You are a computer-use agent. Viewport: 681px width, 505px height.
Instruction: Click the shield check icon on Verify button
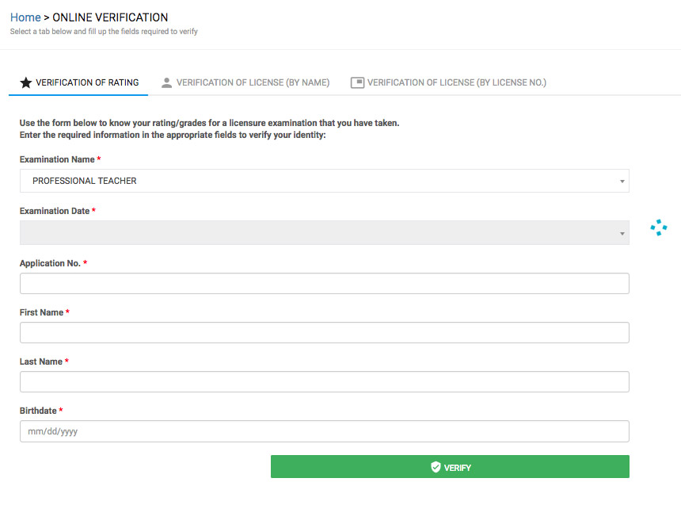[436, 467]
